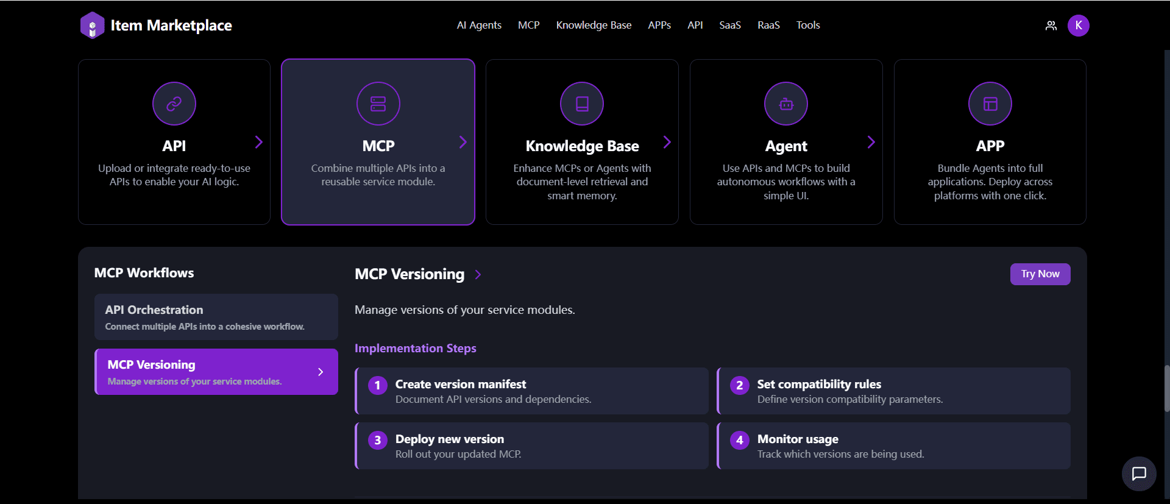Click the MCP card title
Image resolution: width=1170 pixels, height=504 pixels.
click(378, 146)
